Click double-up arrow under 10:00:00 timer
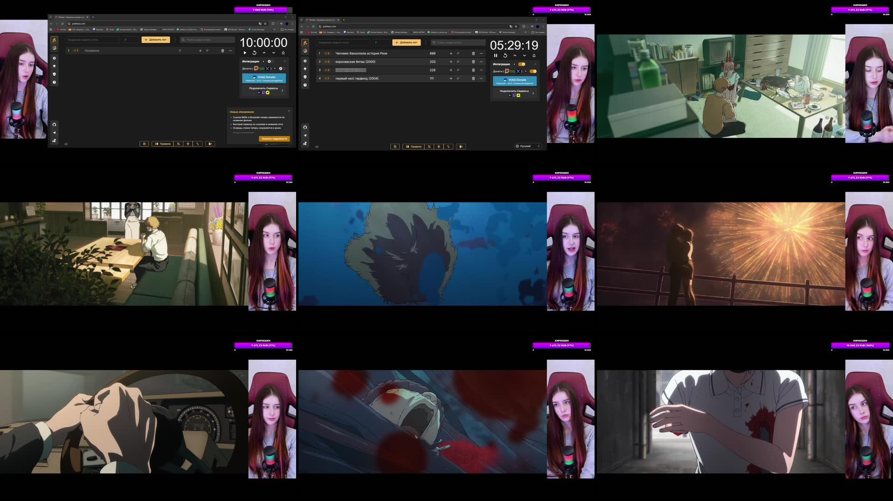Image resolution: width=893 pixels, height=501 pixels. pyautogui.click(x=283, y=53)
